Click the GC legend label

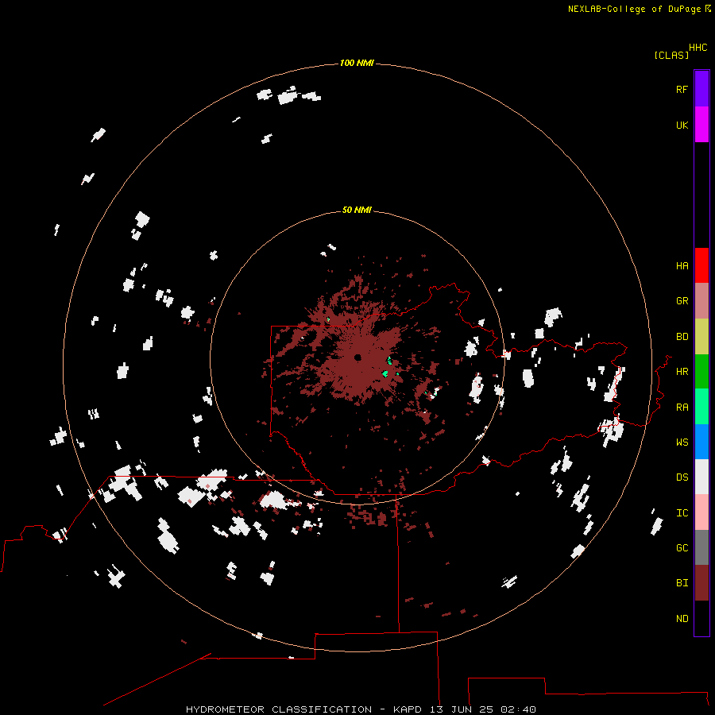click(x=682, y=548)
